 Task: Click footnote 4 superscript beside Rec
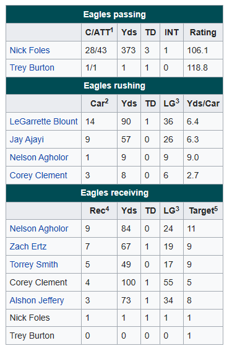coord(108,209)
